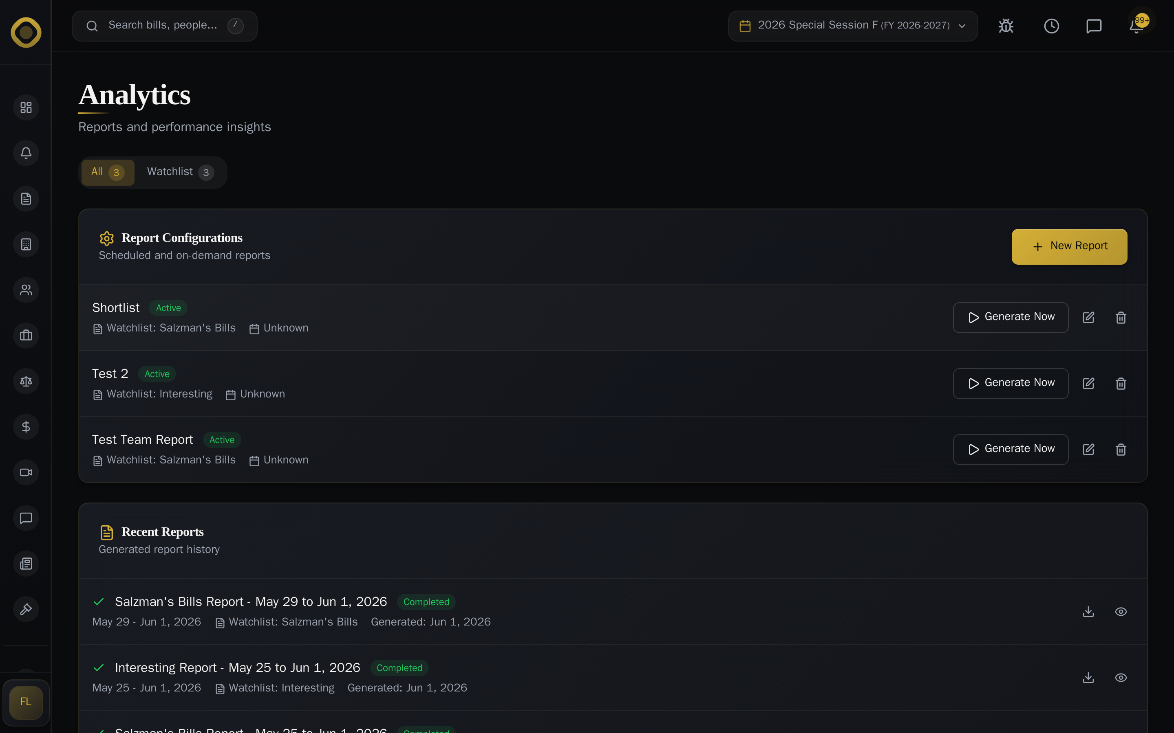Open the alerts bell icon in sidebar
1174x733 pixels.
[x=26, y=153]
